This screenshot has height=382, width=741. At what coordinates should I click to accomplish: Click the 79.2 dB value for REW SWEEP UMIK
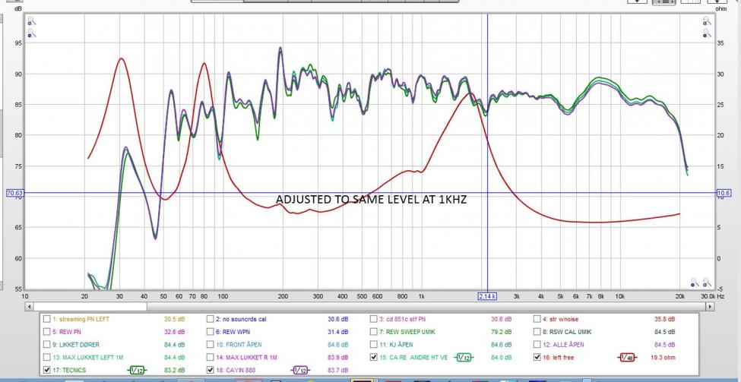502,333
